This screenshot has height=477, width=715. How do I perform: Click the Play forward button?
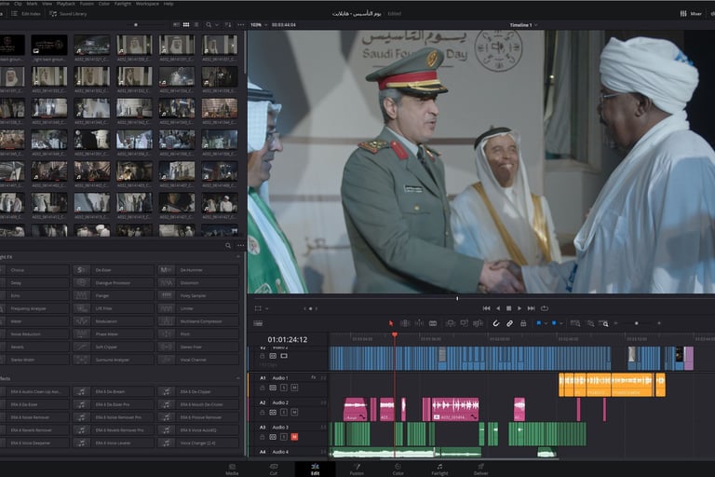pos(519,308)
